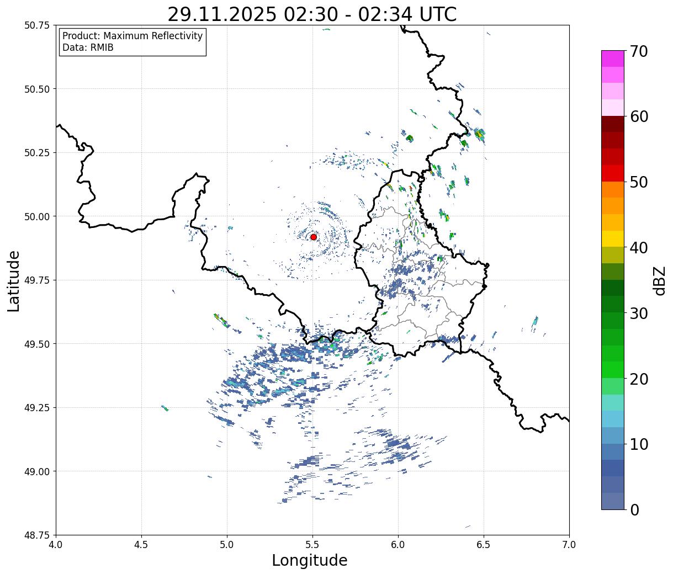Screen dimensions: 673x574
Task: Click longitude tick label 4.0
Action: 56,544
